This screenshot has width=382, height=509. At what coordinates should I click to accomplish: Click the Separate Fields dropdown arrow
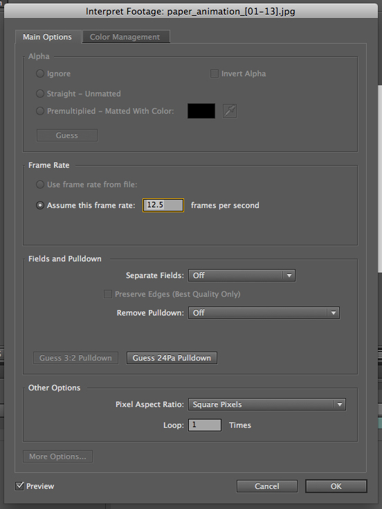[289, 275]
